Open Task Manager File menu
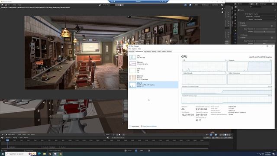Image resolution: width=277 pixels, height=156 pixels. click(129, 49)
